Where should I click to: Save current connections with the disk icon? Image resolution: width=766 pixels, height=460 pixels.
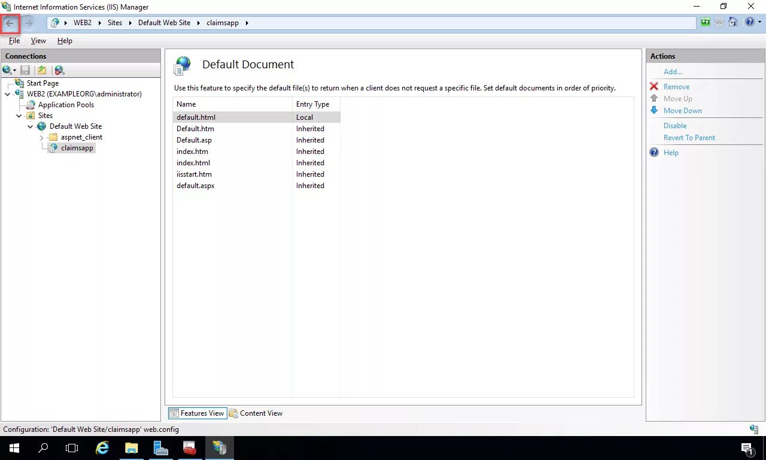(x=25, y=70)
